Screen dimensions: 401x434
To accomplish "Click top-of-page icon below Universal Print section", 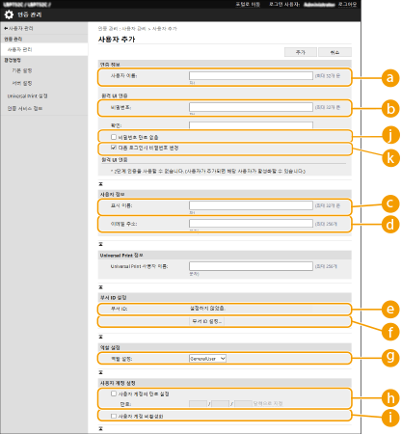I will tap(100, 286).
